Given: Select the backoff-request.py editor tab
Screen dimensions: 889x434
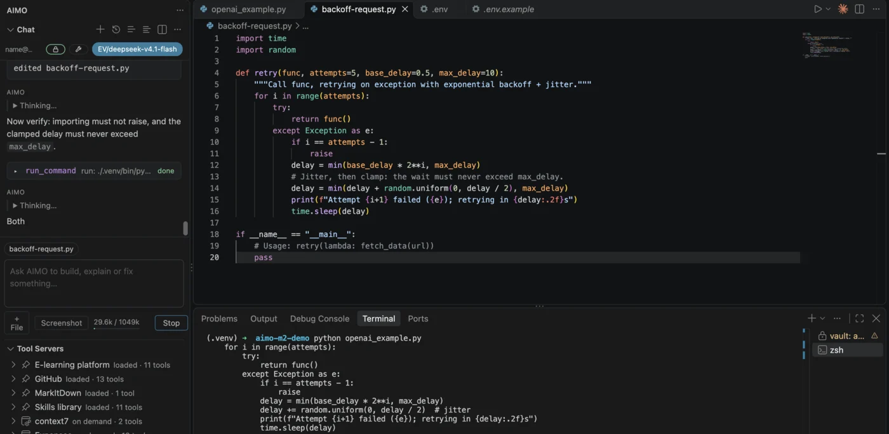Looking at the screenshot, I should pos(359,9).
